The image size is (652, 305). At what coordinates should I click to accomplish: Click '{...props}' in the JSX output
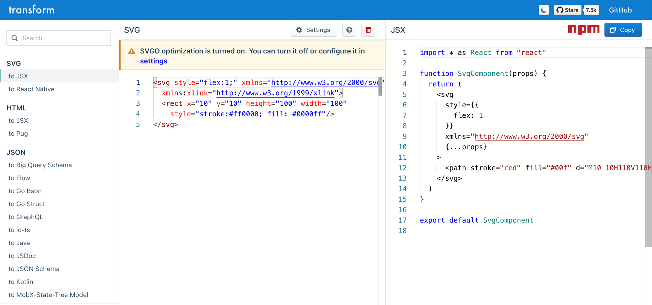pos(466,147)
